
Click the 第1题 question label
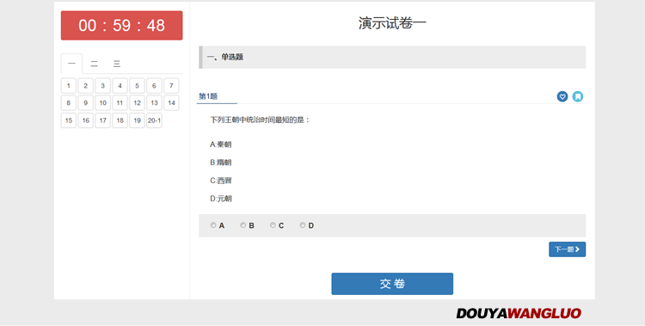click(x=208, y=96)
